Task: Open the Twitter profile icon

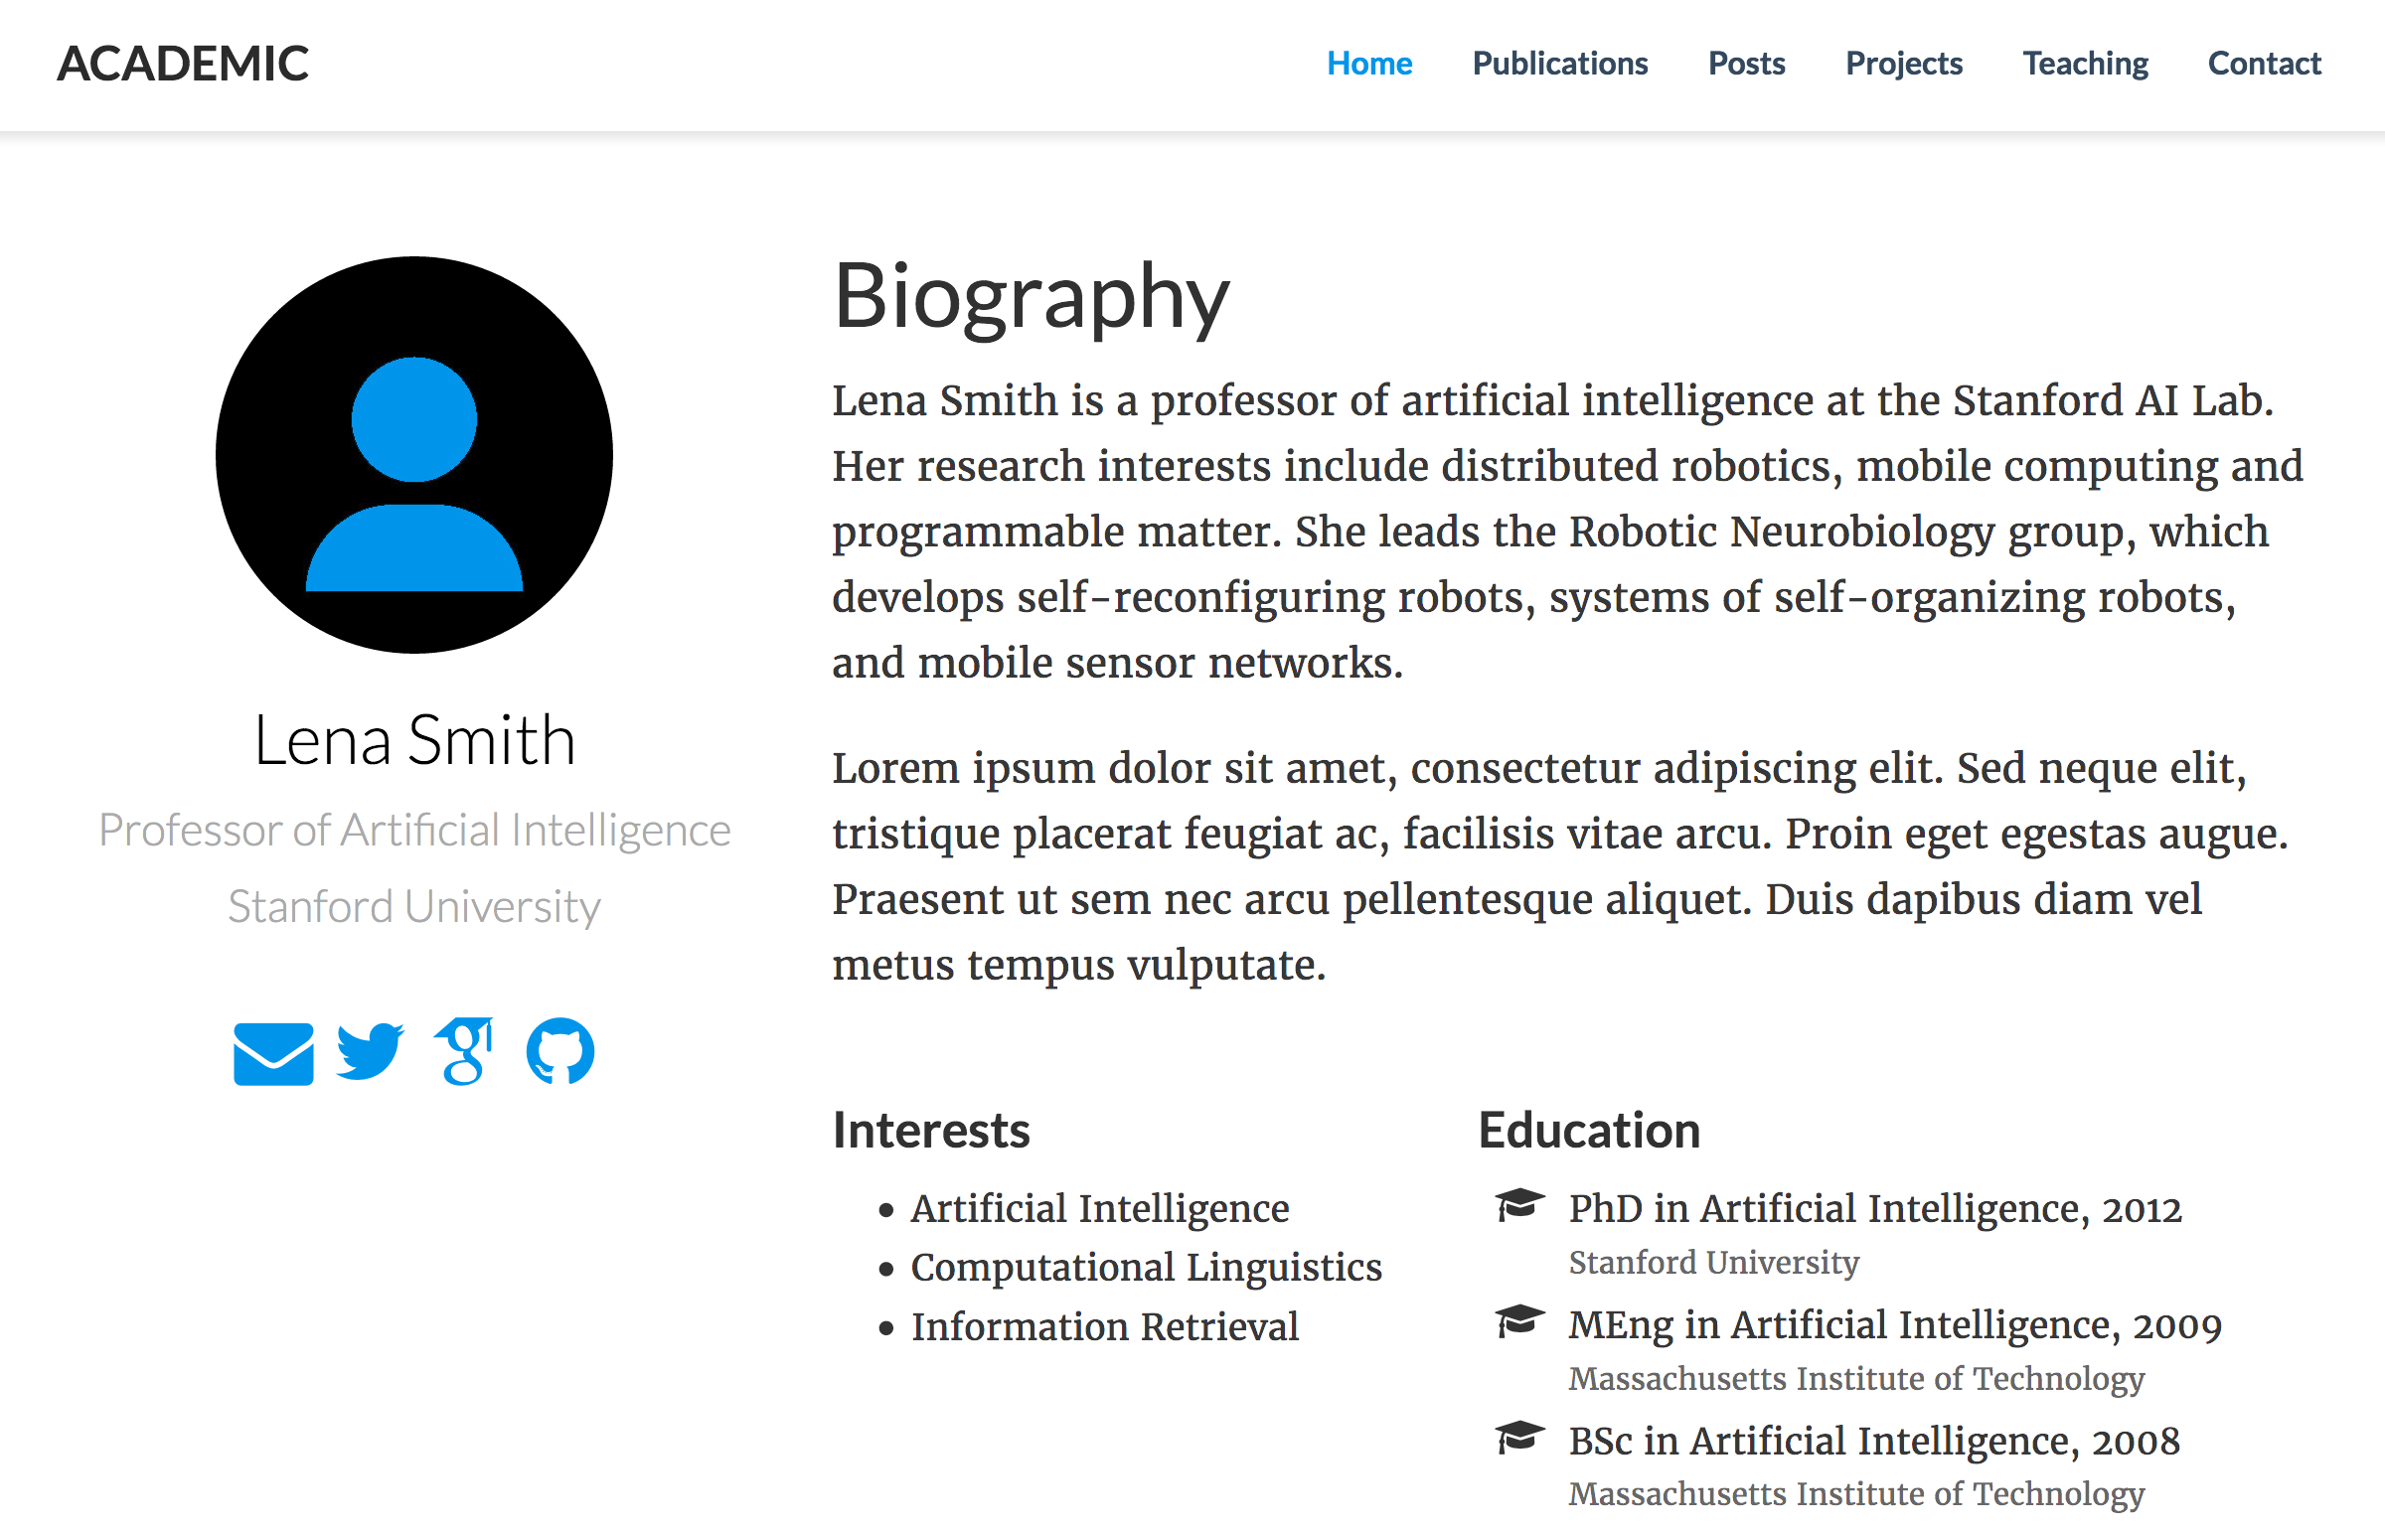Action: 370,1050
